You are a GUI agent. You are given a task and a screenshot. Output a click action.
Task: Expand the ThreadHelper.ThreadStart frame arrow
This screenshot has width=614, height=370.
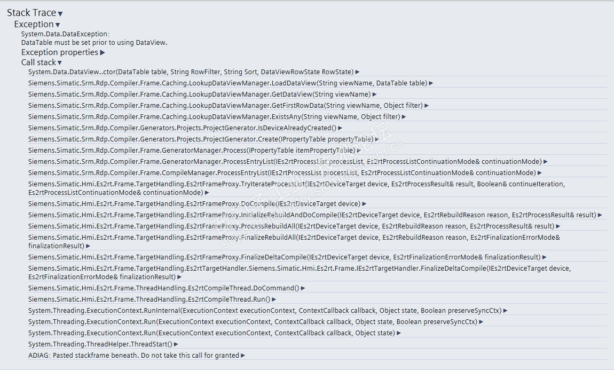pos(176,344)
